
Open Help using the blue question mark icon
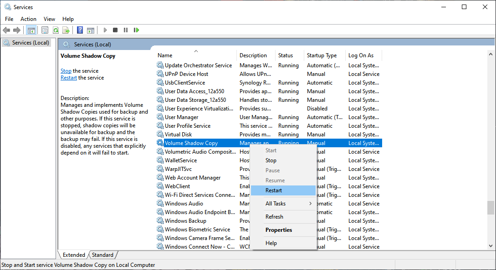coord(79,30)
